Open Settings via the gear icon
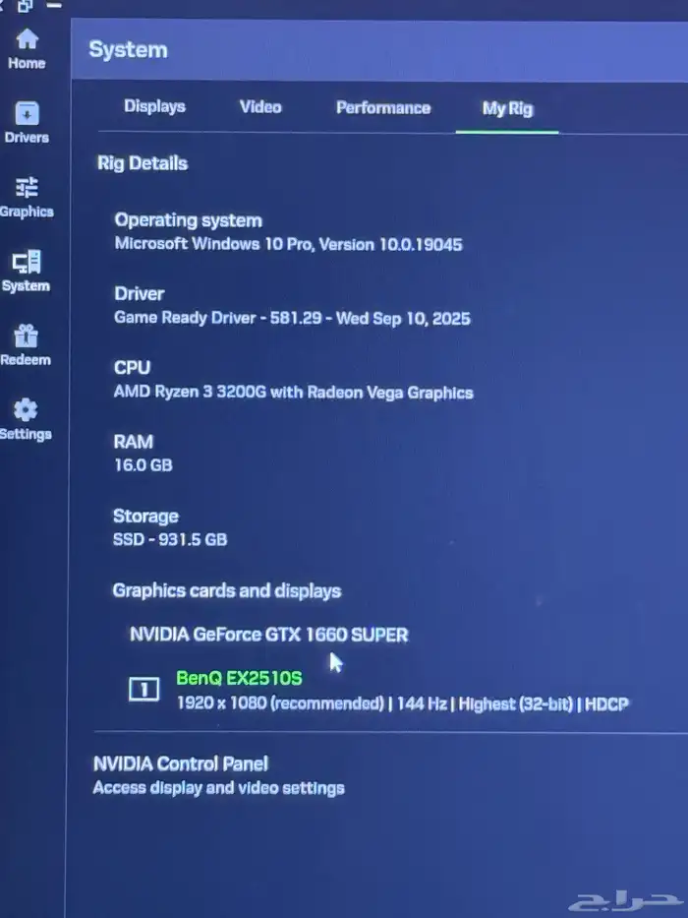The width and height of the screenshot is (688, 918). pyautogui.click(x=27, y=410)
